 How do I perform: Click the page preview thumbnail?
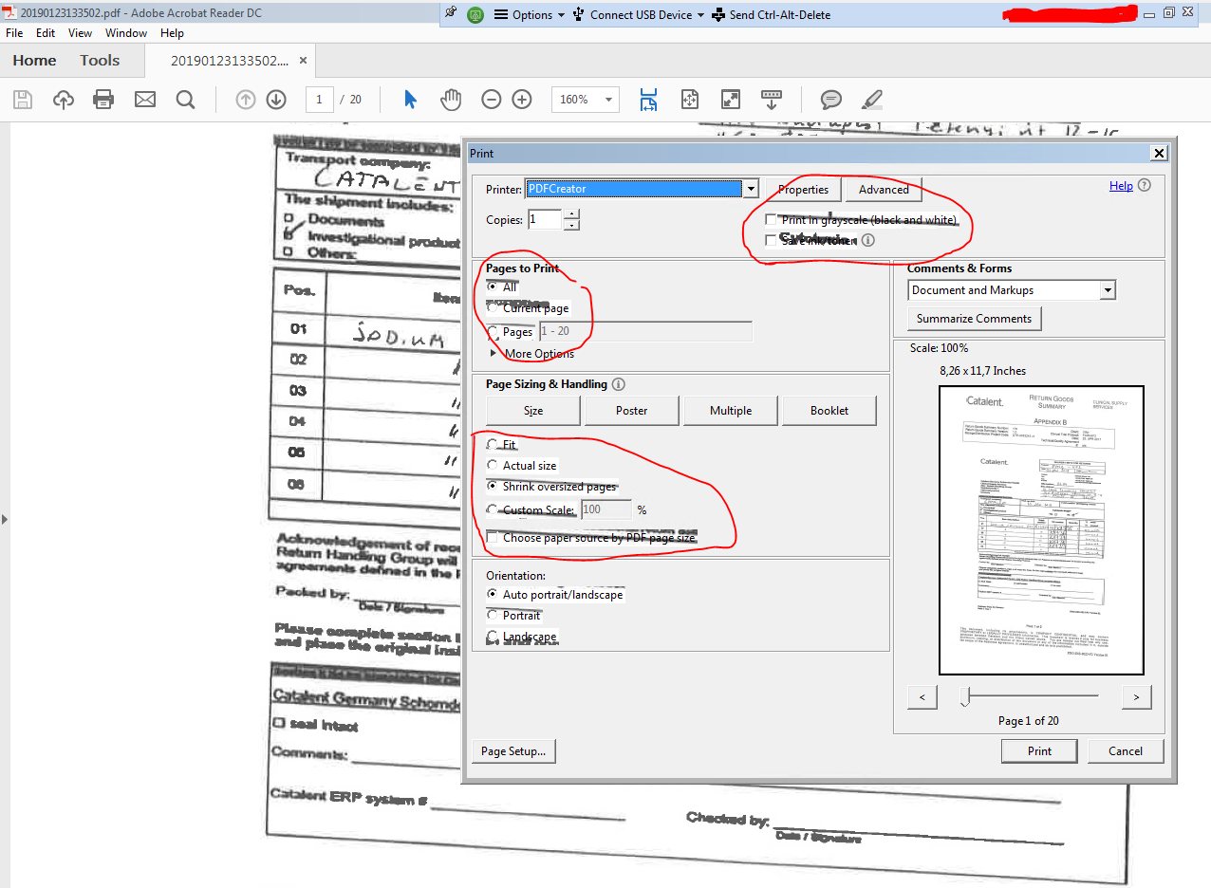point(1041,529)
